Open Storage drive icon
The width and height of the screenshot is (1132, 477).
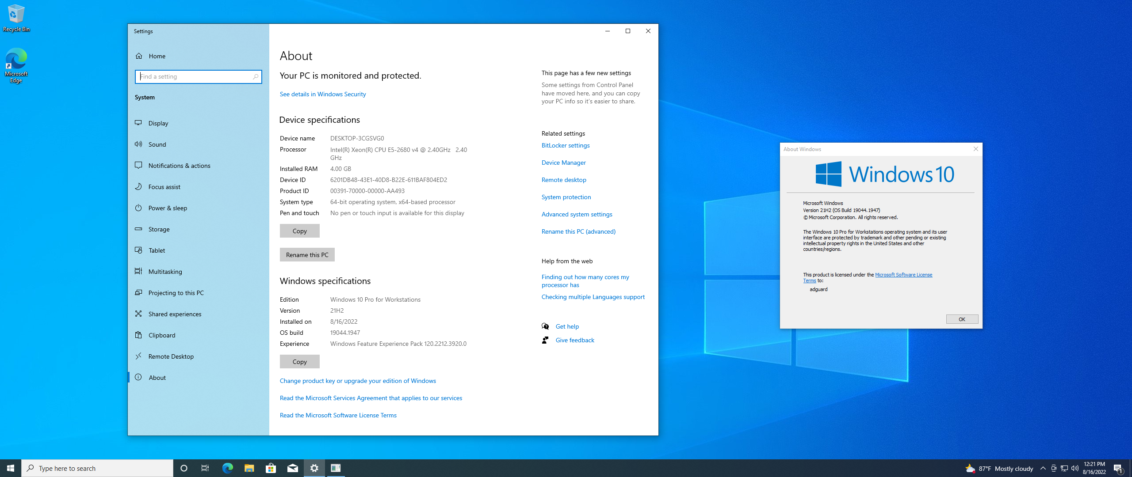point(138,229)
